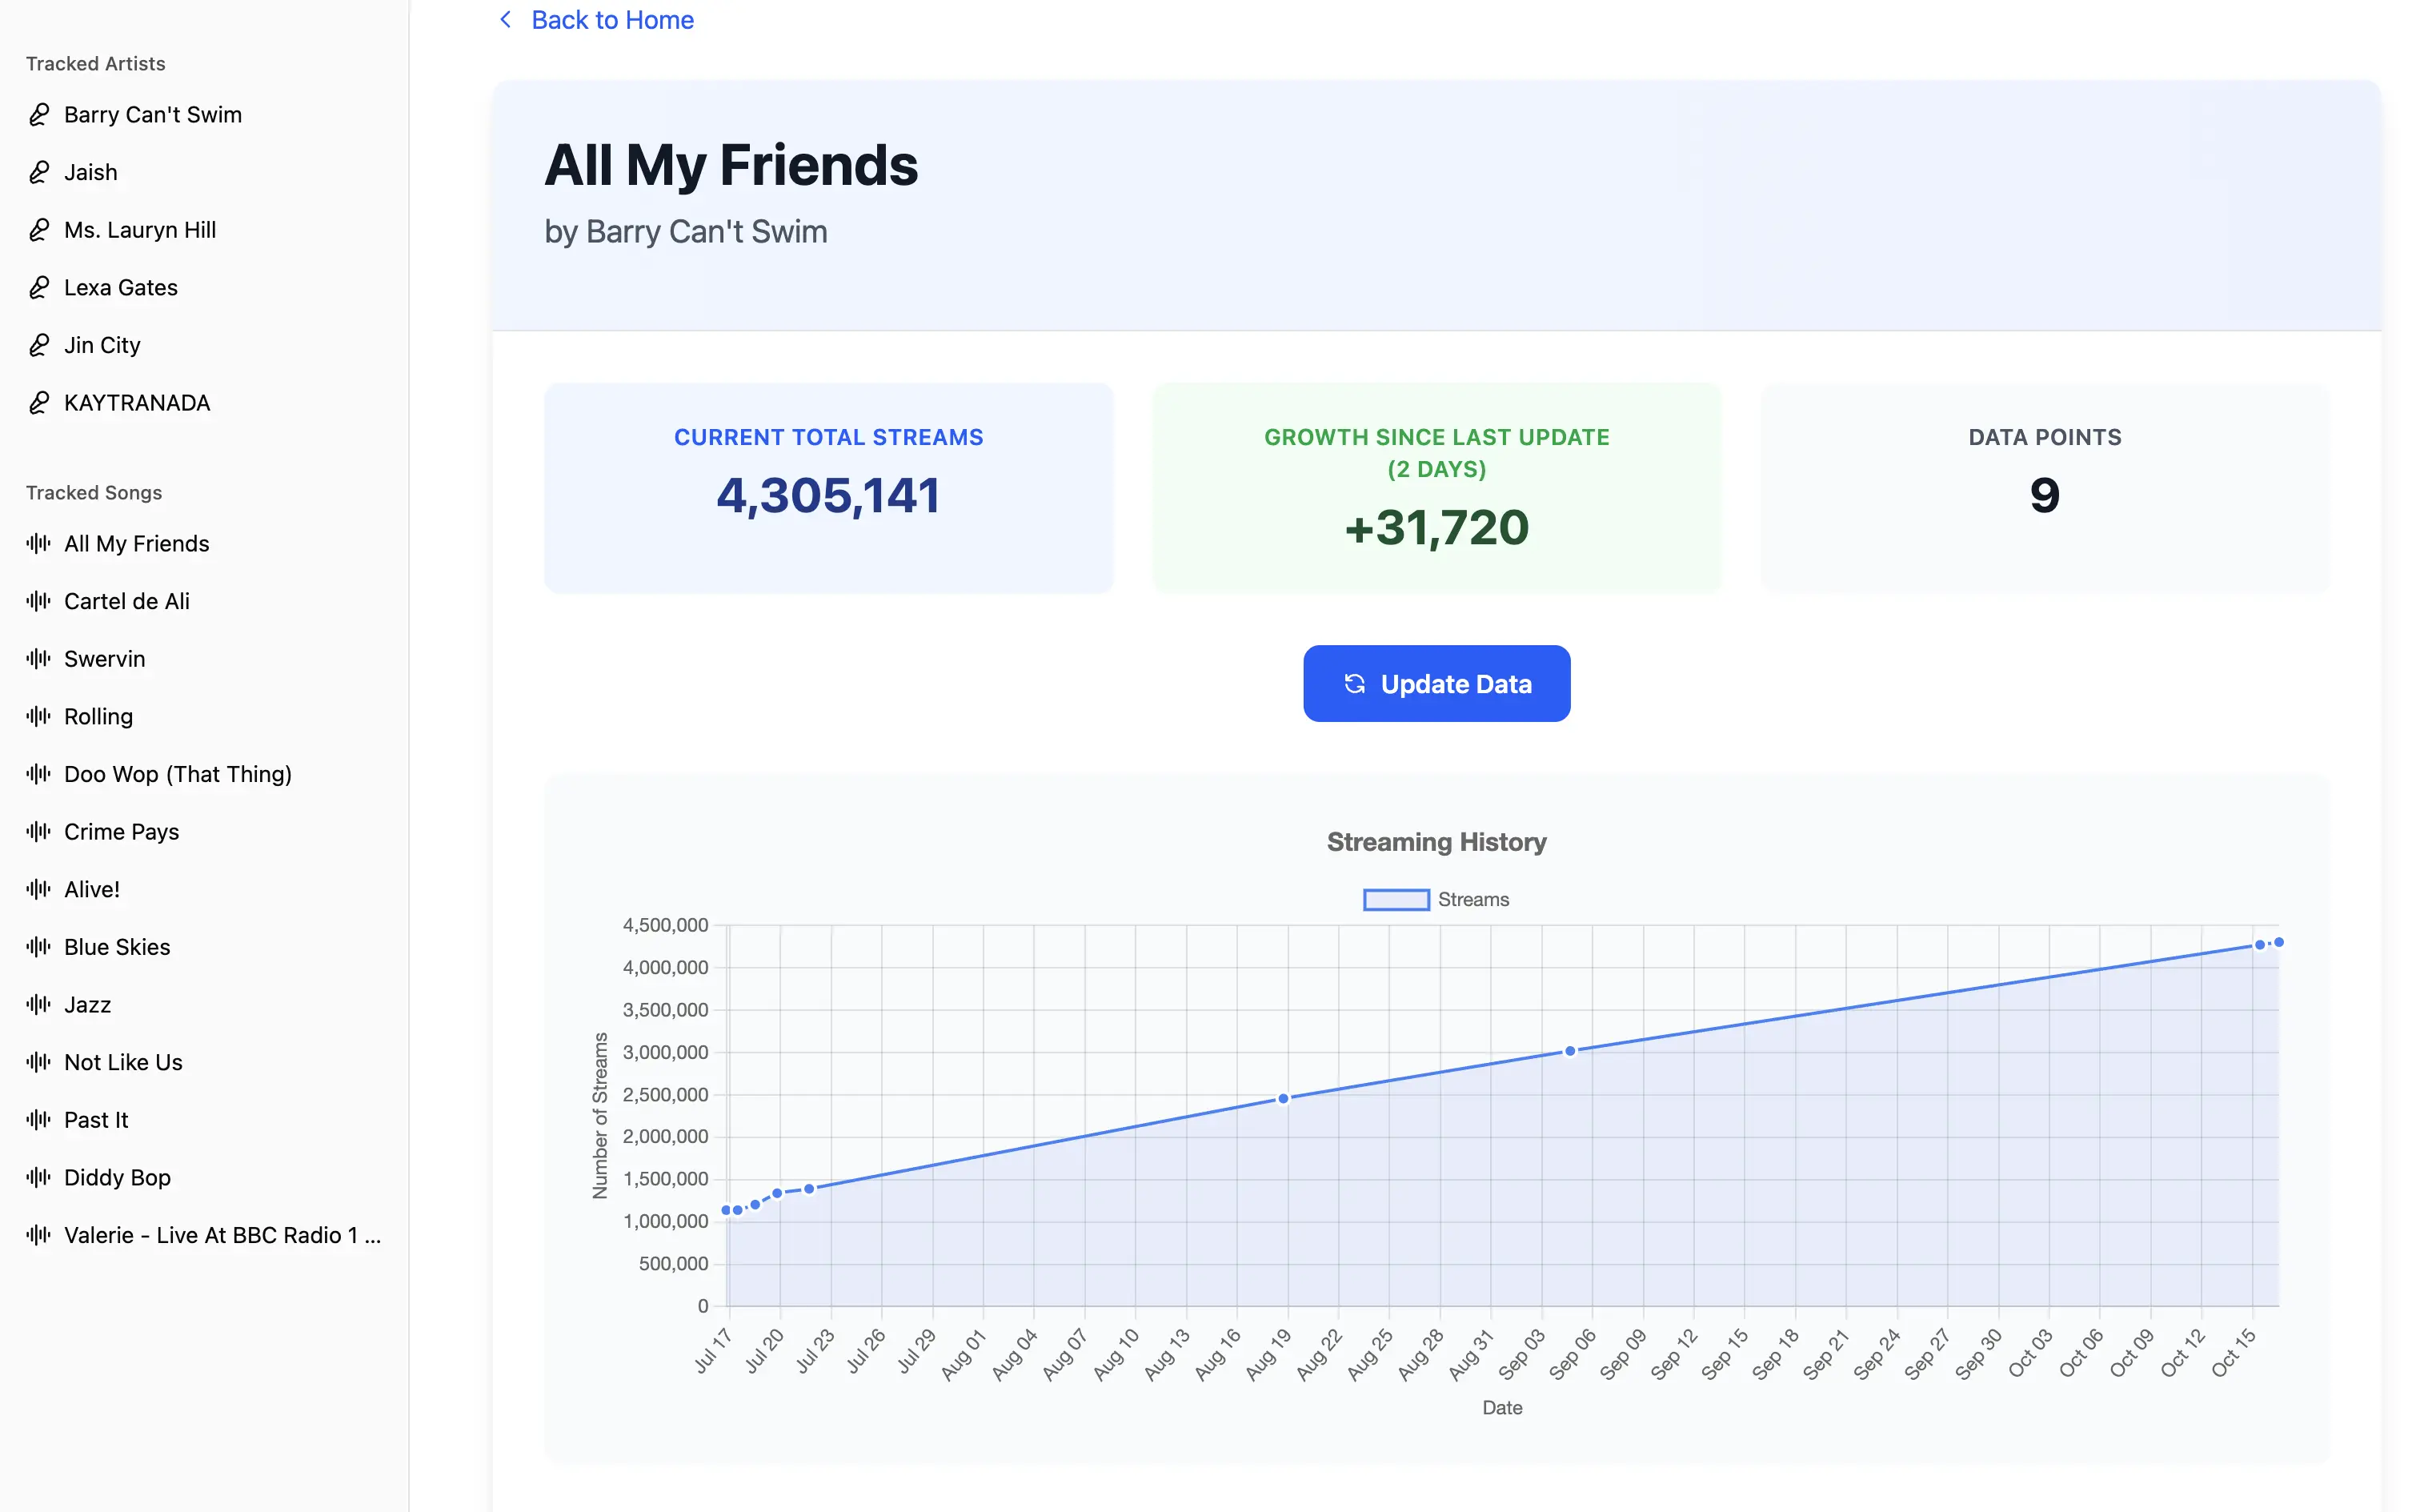The height and width of the screenshot is (1512, 2420).
Task: Click waveform icon beside Cartel de Ali
Action: coord(39,601)
